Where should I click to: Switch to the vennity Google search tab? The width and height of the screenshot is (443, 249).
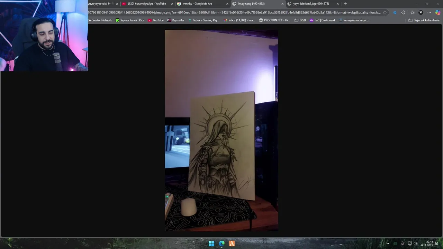pyautogui.click(x=202, y=4)
